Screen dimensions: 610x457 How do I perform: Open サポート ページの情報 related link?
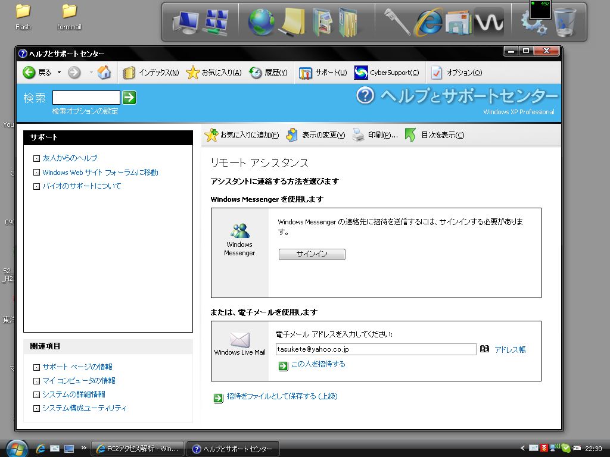pos(77,367)
